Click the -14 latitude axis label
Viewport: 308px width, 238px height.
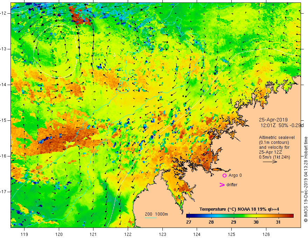pyautogui.click(x=3, y=85)
